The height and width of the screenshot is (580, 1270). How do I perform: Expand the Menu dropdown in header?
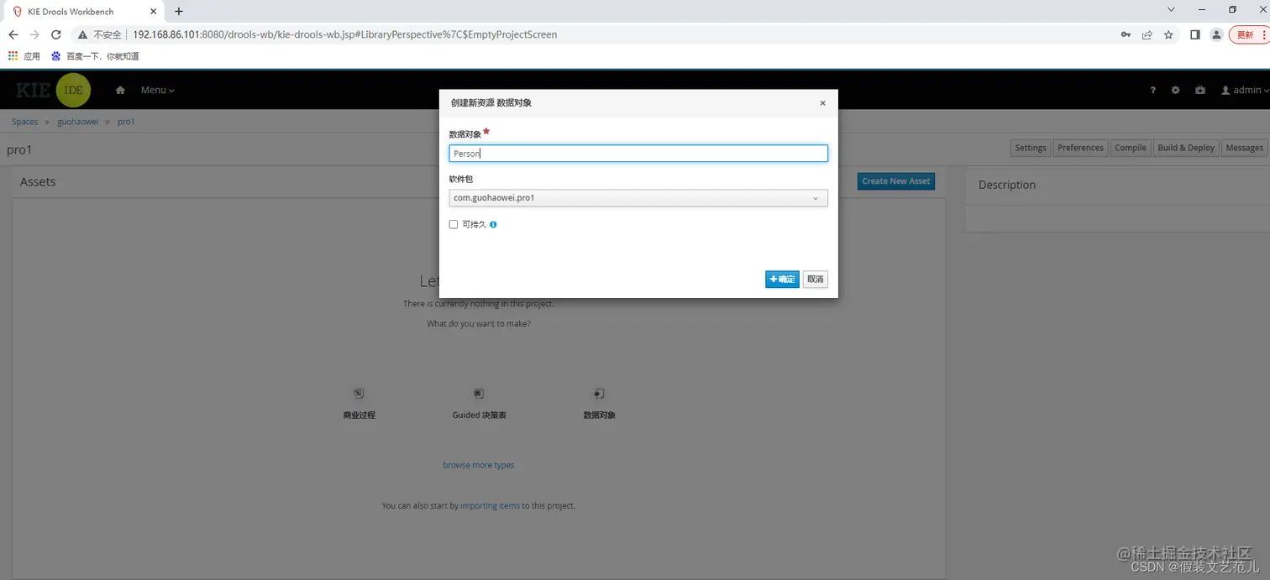click(158, 90)
